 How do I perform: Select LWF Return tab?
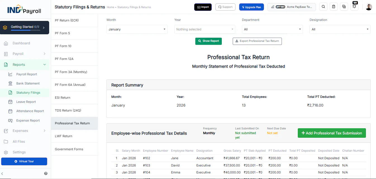pos(74,136)
